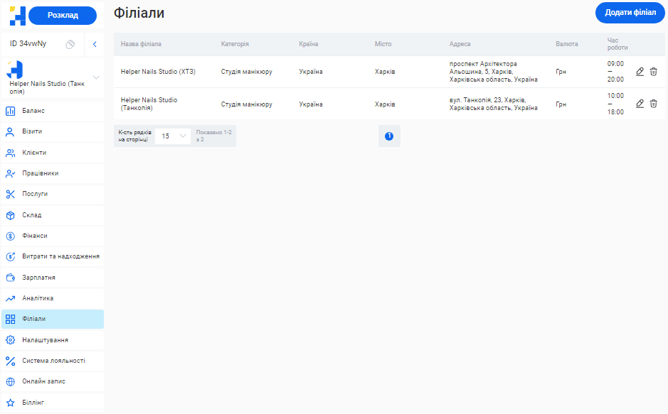Delete the Helper Nails Studio (ХТЗ) branch

click(654, 72)
